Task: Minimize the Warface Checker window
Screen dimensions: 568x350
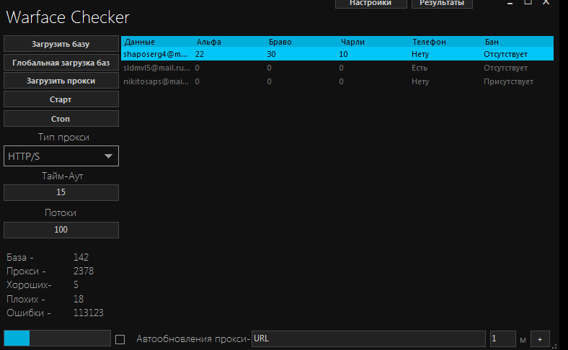Action: click(x=510, y=3)
